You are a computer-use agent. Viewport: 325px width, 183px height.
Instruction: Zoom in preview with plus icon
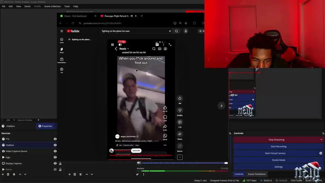tap(14, 120)
